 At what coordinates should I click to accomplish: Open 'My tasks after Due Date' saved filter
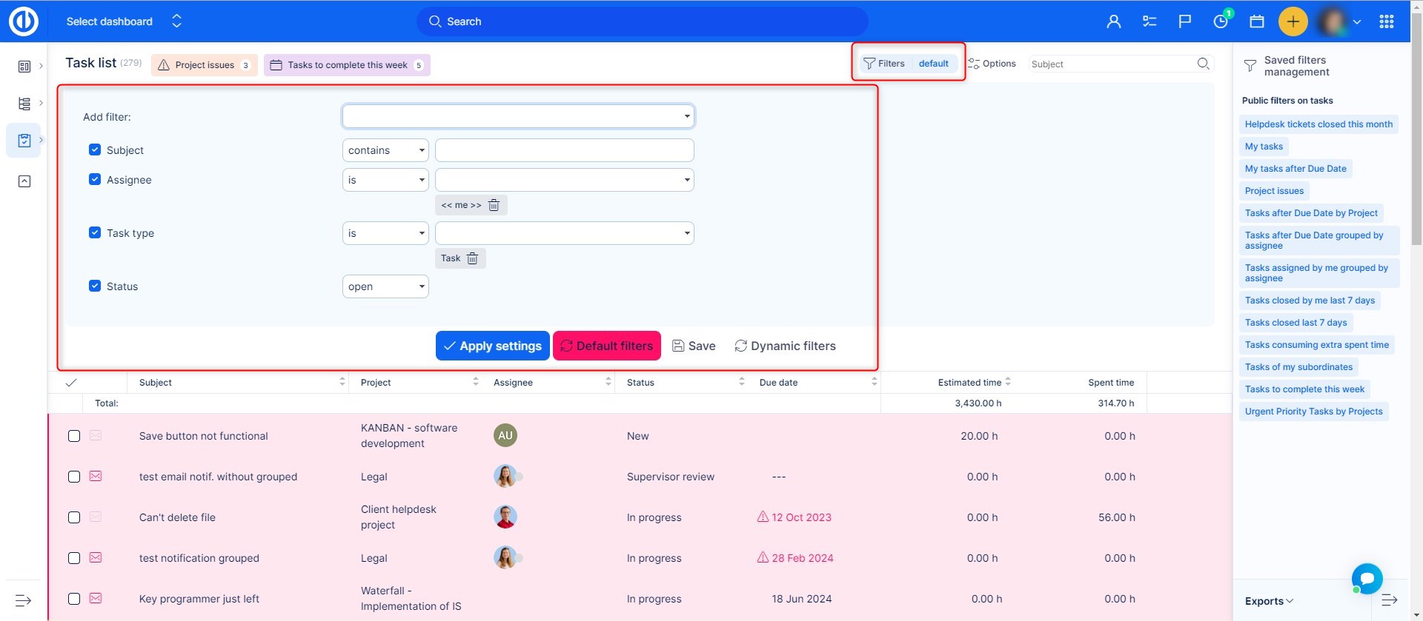1295,169
